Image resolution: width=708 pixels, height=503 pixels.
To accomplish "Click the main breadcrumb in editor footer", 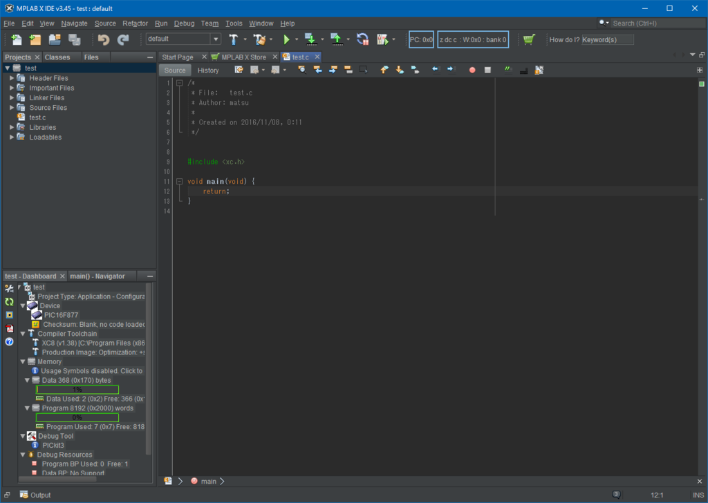I will click(208, 482).
